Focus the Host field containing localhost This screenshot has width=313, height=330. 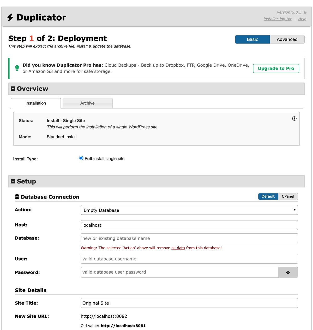[189, 225]
